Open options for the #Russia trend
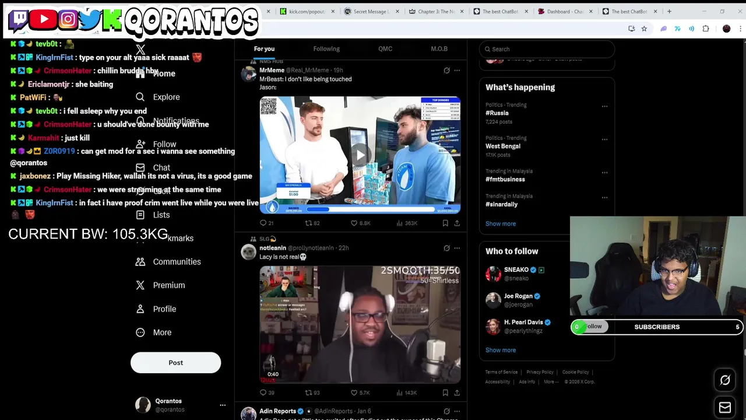The height and width of the screenshot is (420, 746). coord(604,106)
